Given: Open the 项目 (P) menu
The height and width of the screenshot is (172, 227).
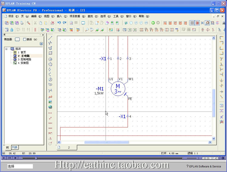Looking at the screenshot, I should (13, 16).
